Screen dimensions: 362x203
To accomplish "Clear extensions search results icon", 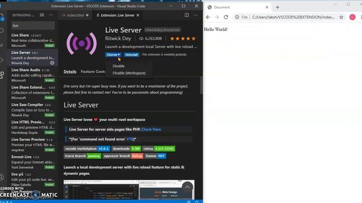I will (42, 15).
